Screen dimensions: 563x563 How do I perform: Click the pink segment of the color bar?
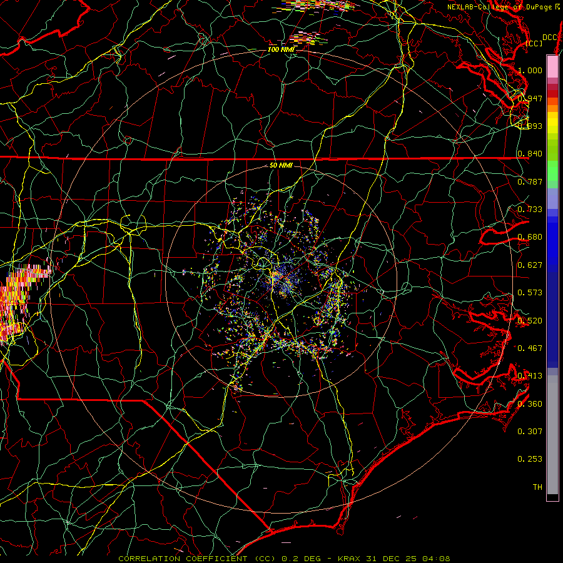552,66
